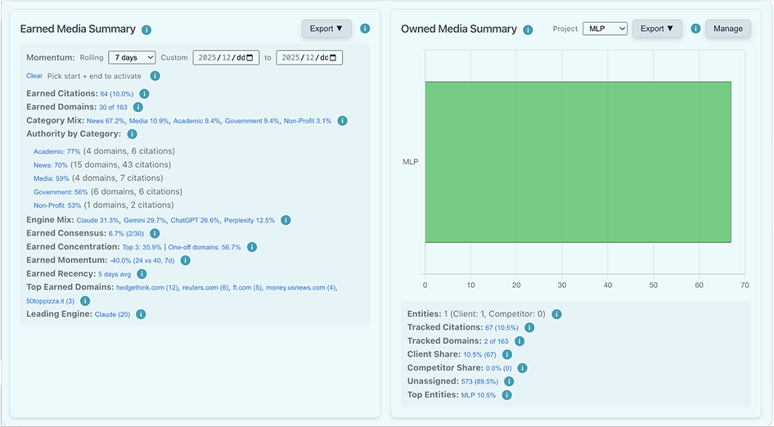The width and height of the screenshot is (774, 427).
Task: Open hedgethink.com top earned domain link
Action: (147, 288)
